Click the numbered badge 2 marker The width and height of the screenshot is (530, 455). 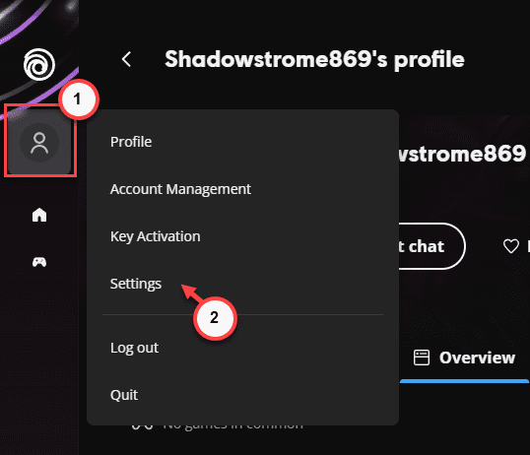click(x=215, y=318)
